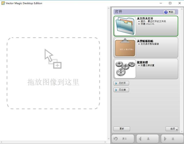Click the folder icon for 从文件夹打开
184x144 pixels.
point(125,26)
